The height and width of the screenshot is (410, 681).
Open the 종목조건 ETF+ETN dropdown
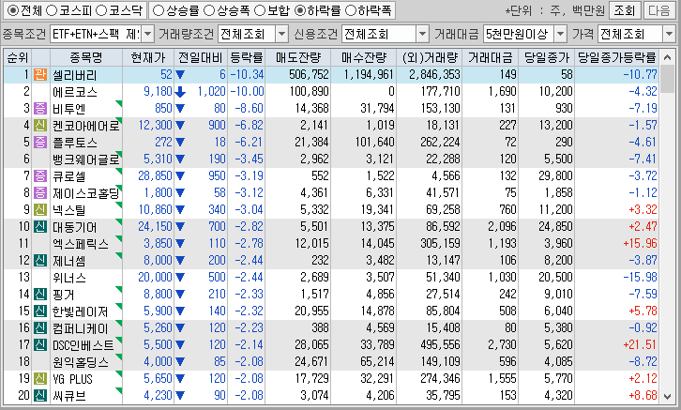click(x=148, y=34)
